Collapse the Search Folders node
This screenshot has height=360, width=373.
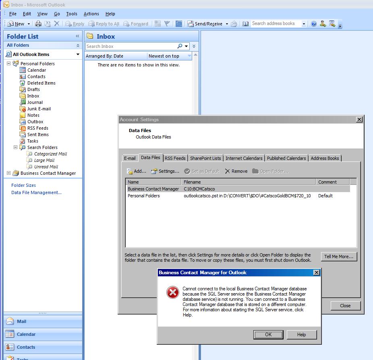pos(16,147)
